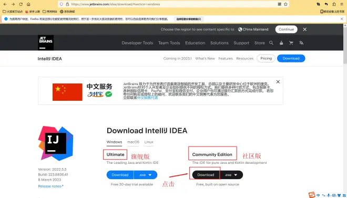Click the China Mainland region selector

point(253,29)
